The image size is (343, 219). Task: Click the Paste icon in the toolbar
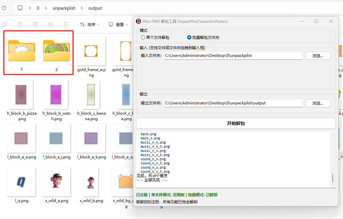(20, 24)
